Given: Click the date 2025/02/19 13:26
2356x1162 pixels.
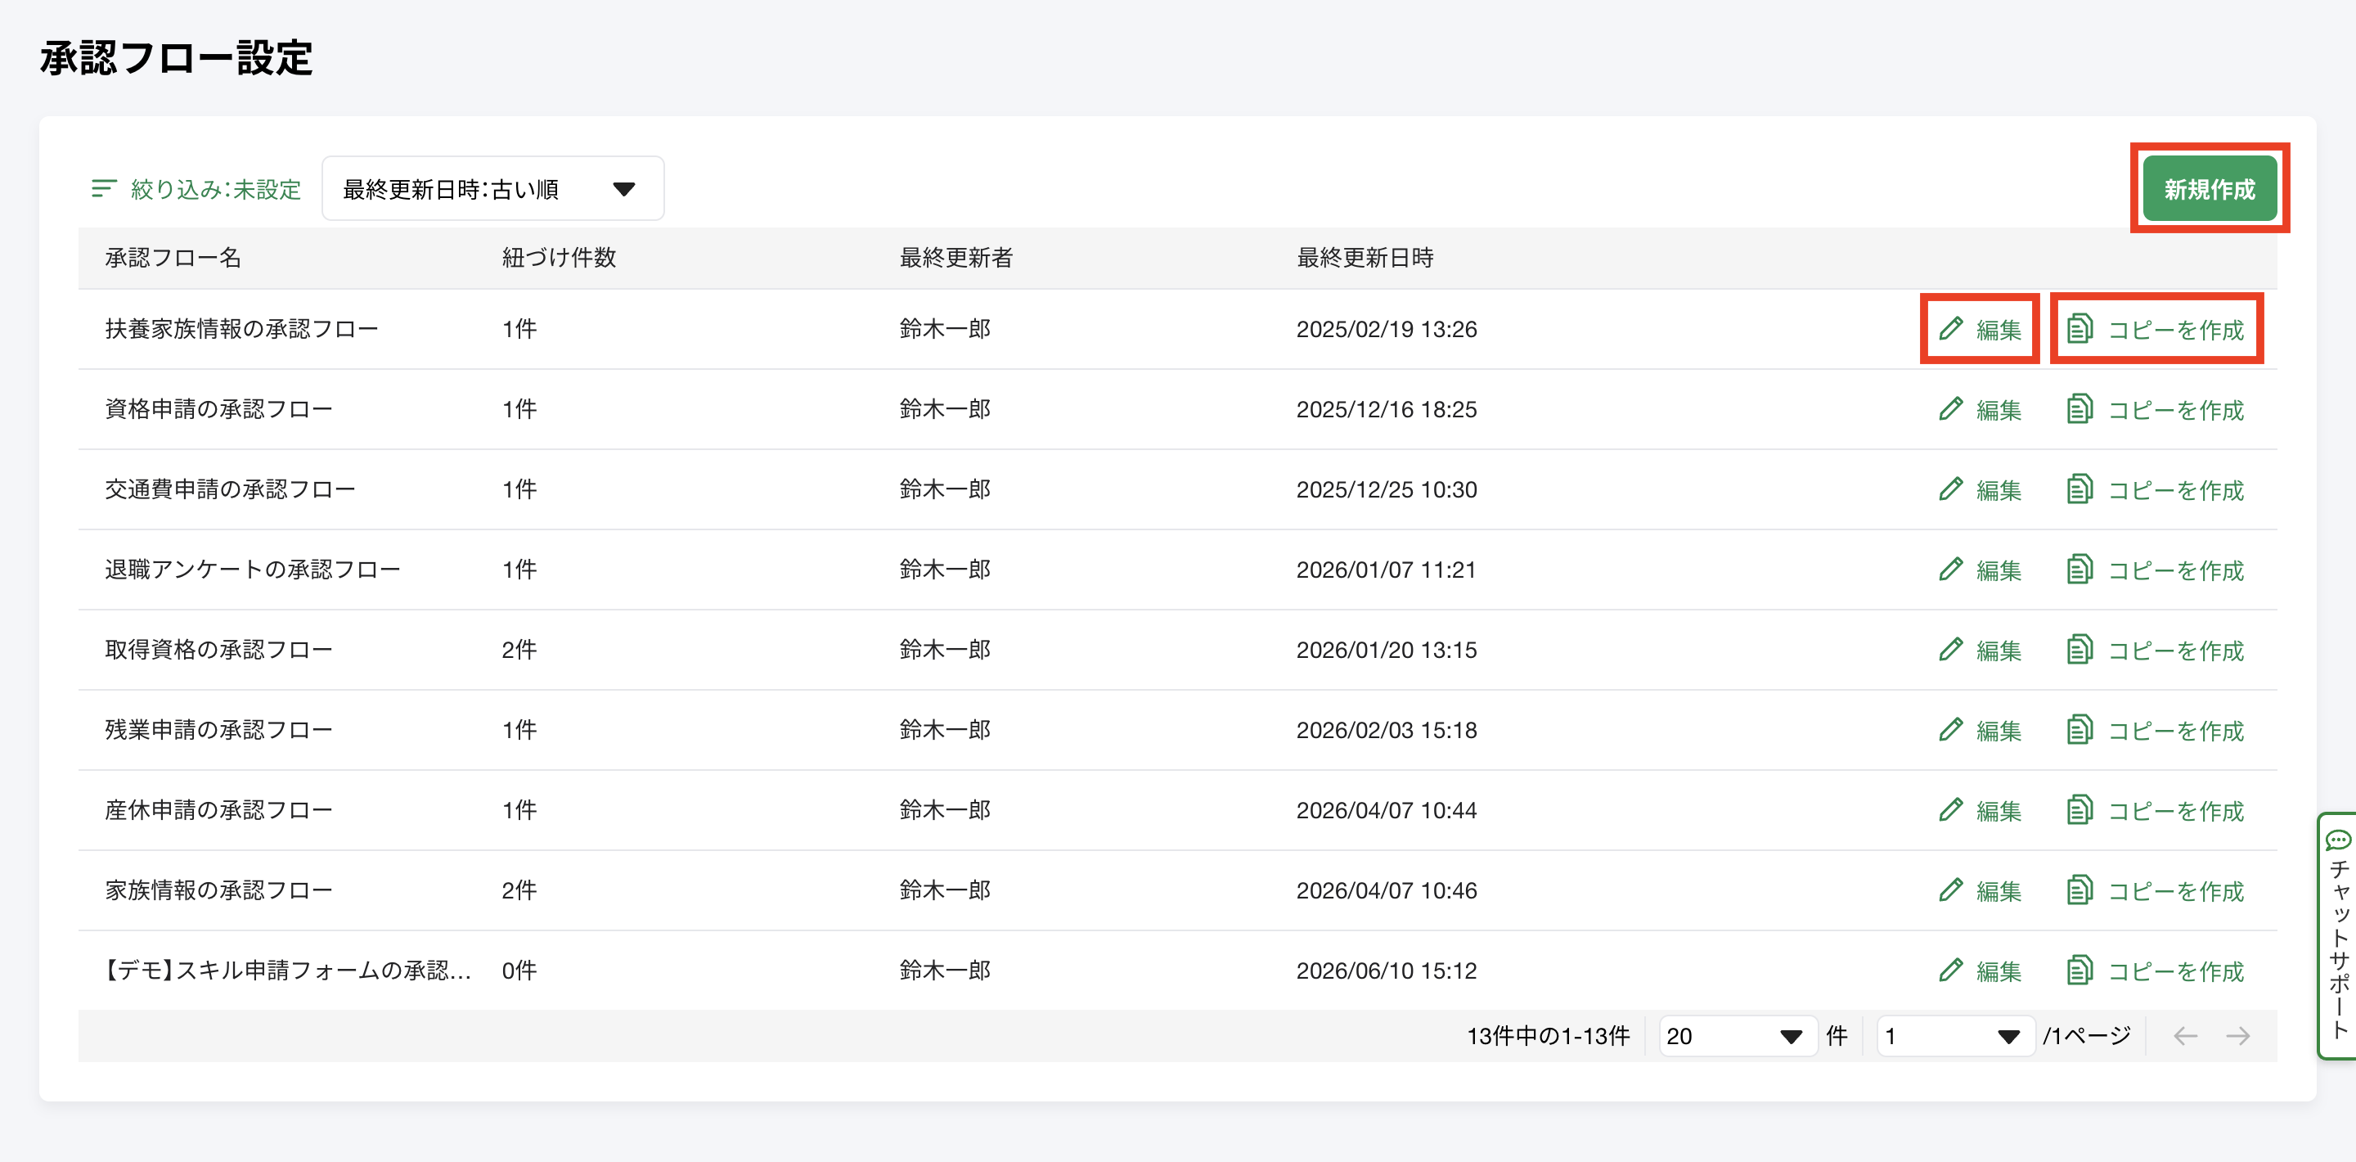Looking at the screenshot, I should click(x=1387, y=330).
